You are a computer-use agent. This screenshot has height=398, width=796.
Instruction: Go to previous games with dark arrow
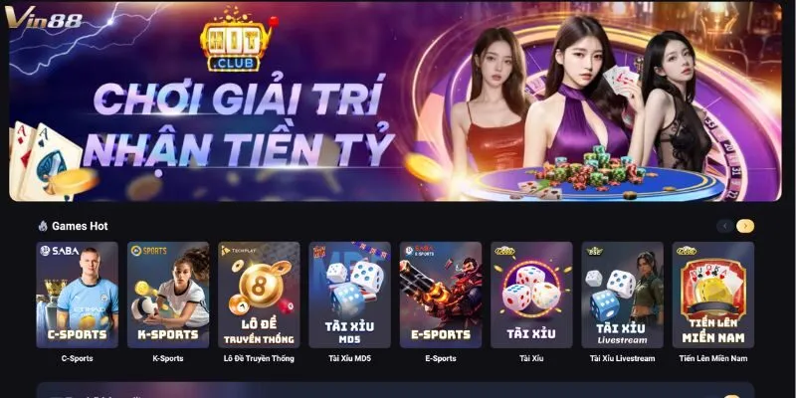(x=725, y=226)
